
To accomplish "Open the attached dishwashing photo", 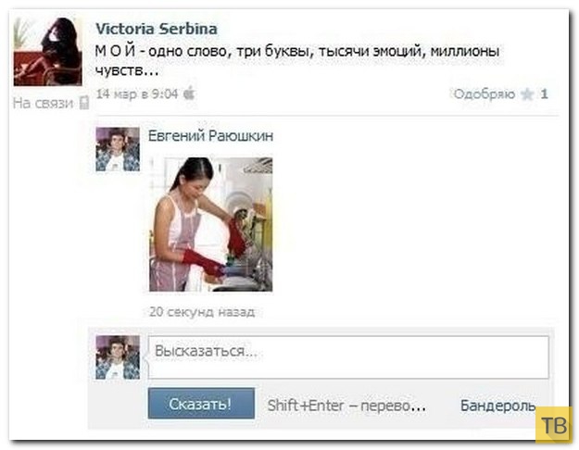I will point(211,224).
